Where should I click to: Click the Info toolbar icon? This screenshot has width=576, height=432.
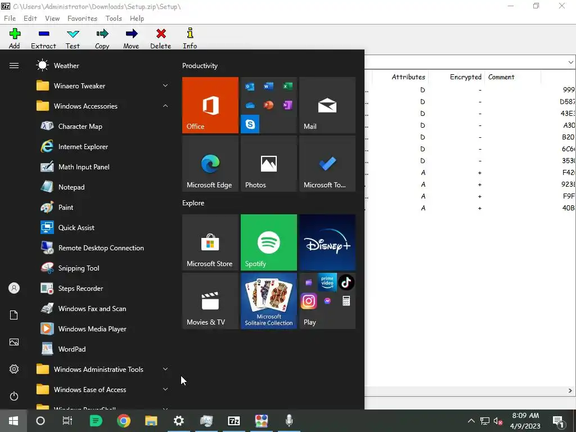click(x=190, y=38)
